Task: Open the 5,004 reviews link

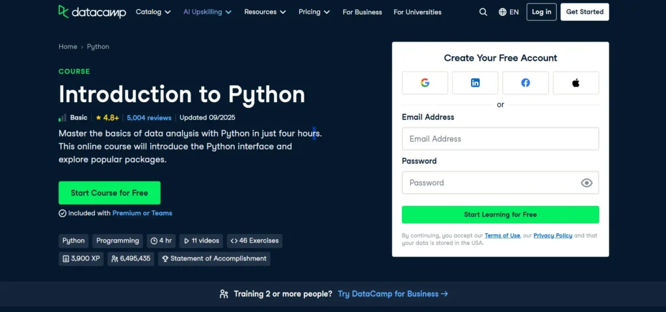Action: [149, 118]
